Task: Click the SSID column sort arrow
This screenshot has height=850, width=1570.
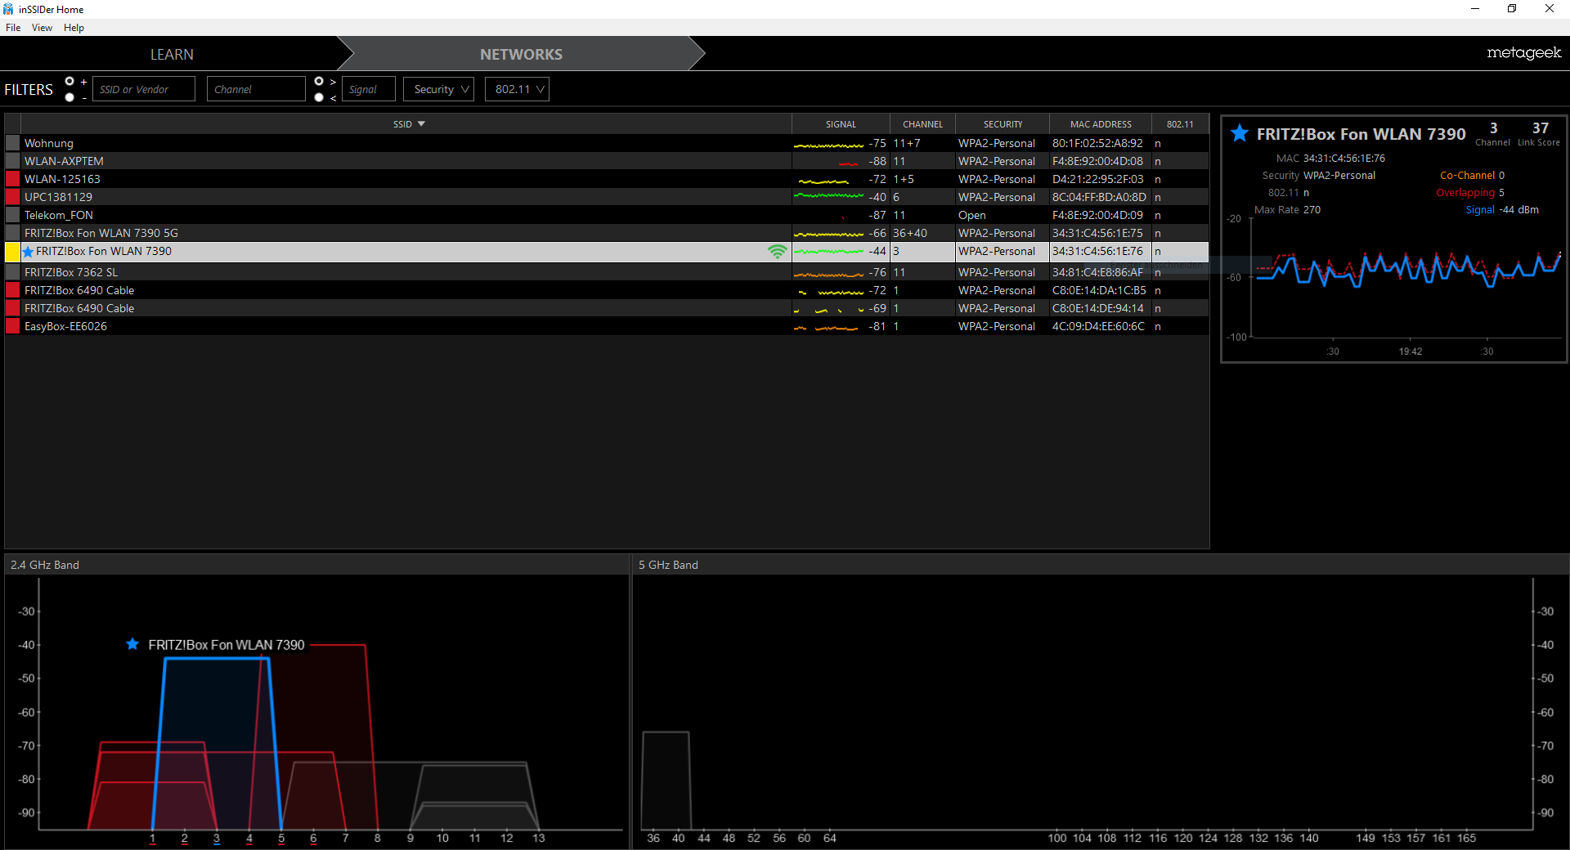Action: [421, 124]
